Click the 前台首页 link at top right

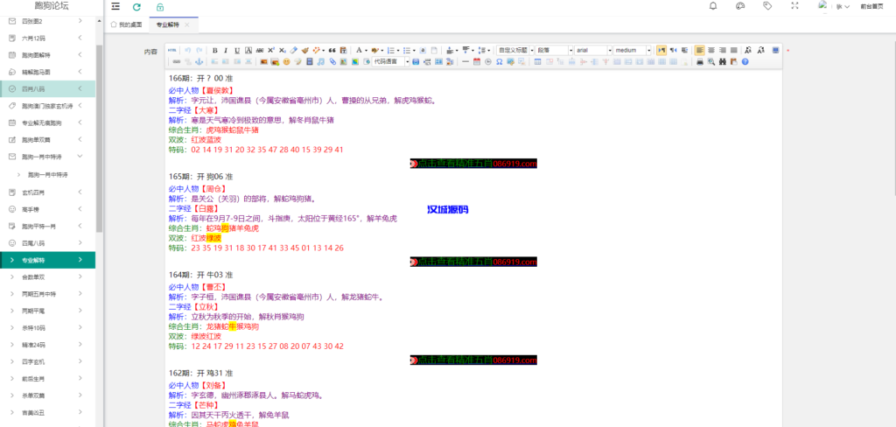tap(871, 7)
